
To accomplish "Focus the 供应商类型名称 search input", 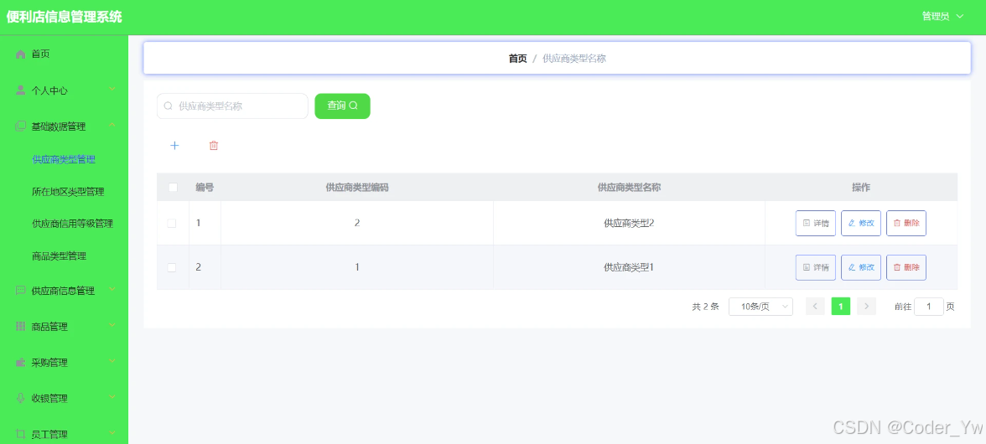I will (232, 106).
